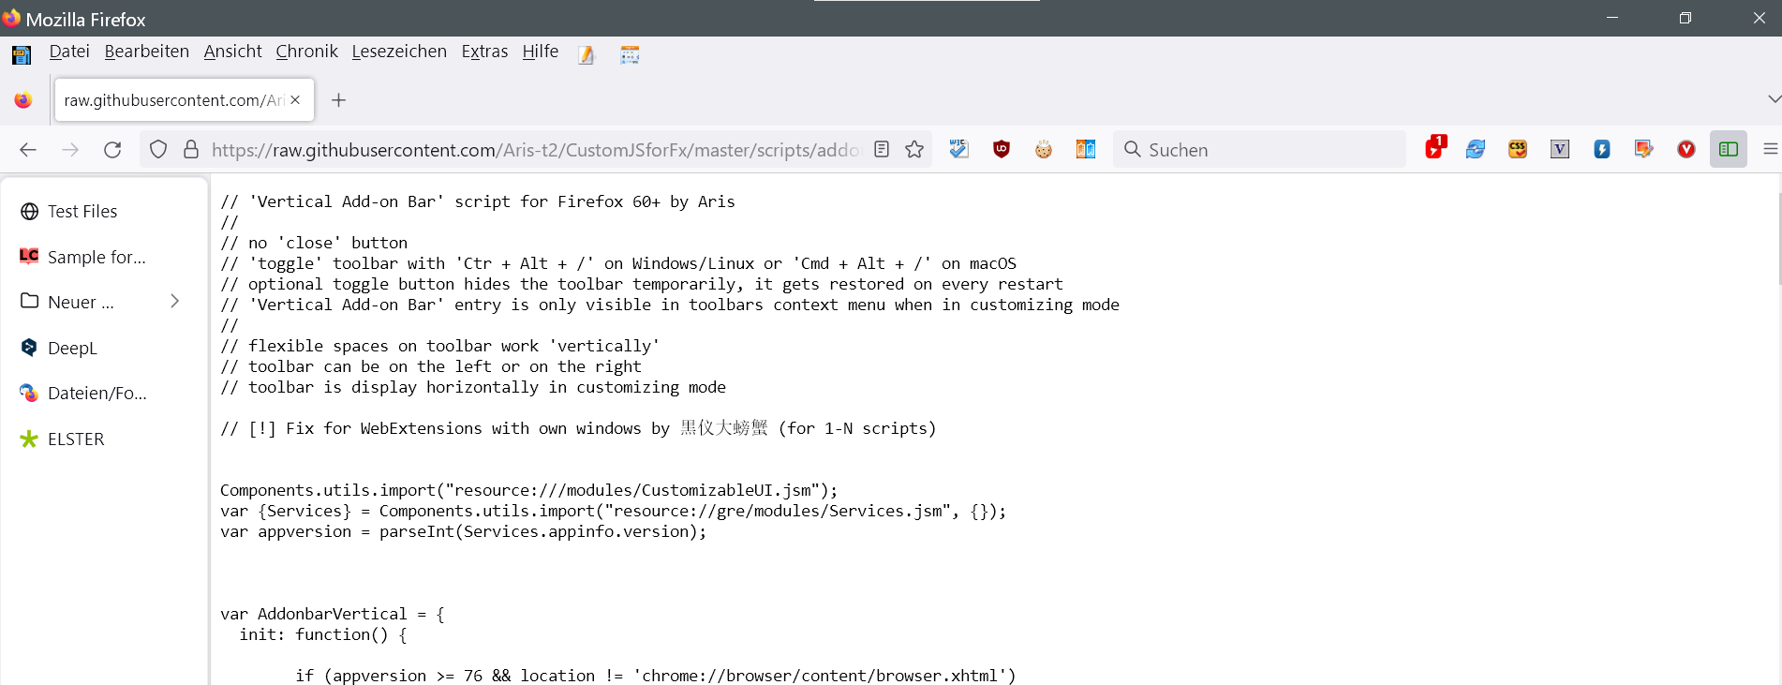This screenshot has width=1782, height=685.
Task: Click line starting "if (appversion >= 76"
Action: 656,676
